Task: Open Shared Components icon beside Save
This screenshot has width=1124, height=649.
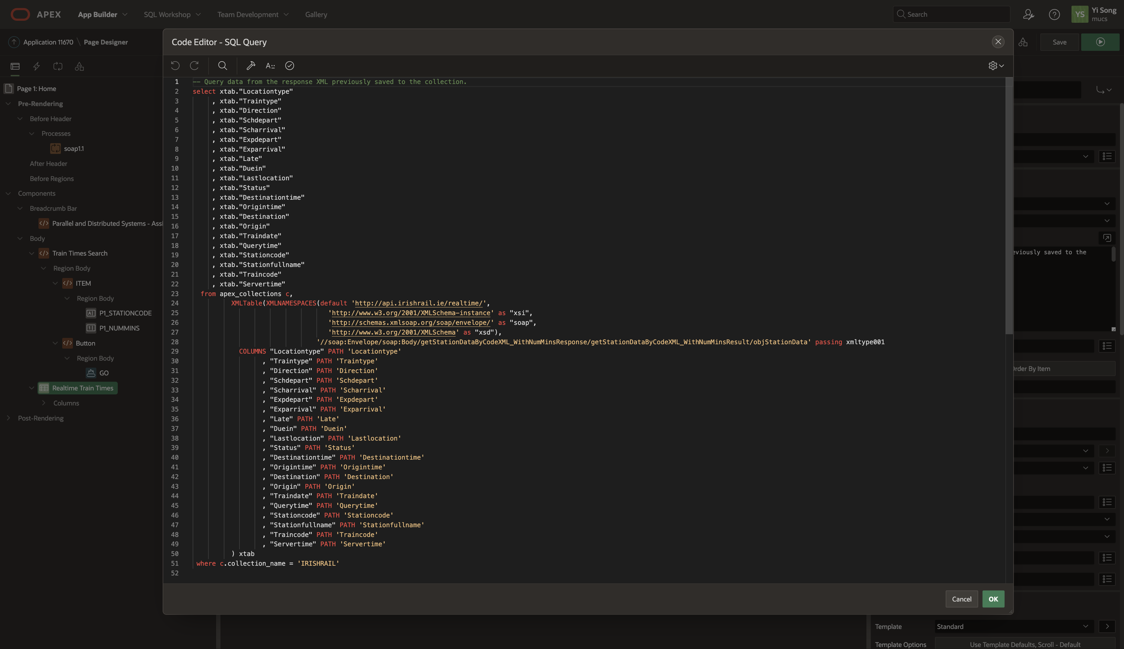Action: click(1023, 42)
